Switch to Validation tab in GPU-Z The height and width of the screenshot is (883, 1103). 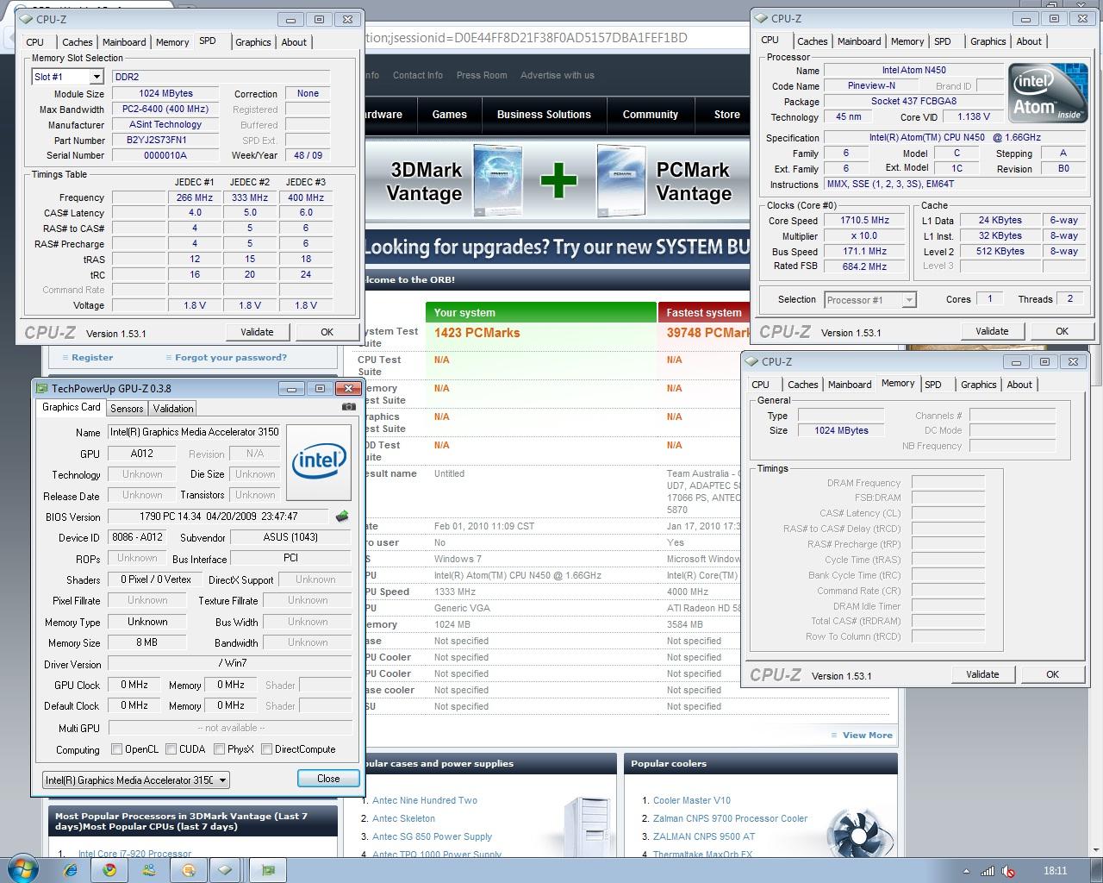(x=173, y=409)
